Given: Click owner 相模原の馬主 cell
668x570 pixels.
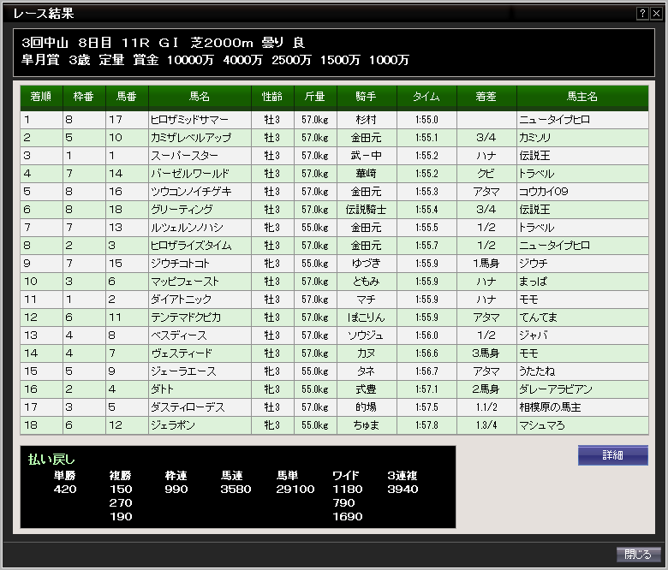Looking at the screenshot, I should coord(582,407).
